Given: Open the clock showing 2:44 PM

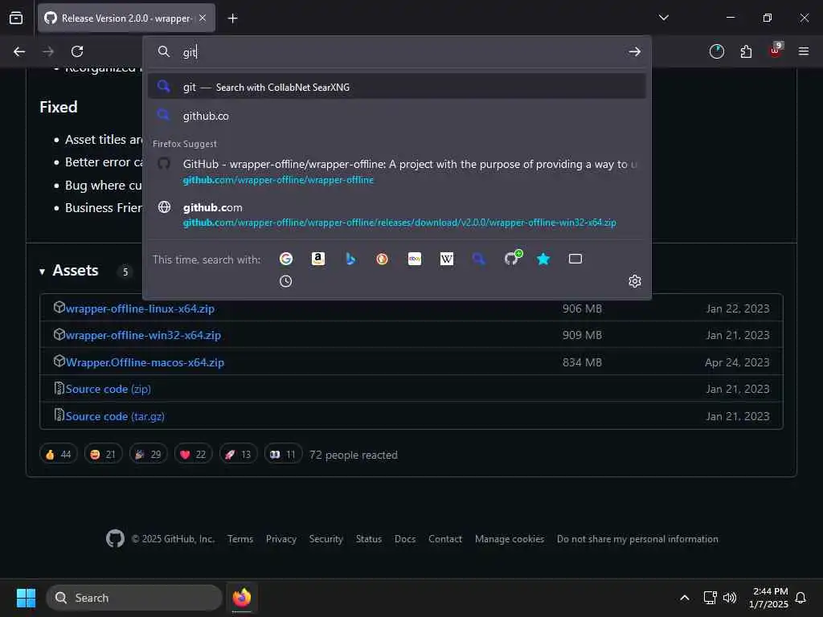Looking at the screenshot, I should coord(769,598).
